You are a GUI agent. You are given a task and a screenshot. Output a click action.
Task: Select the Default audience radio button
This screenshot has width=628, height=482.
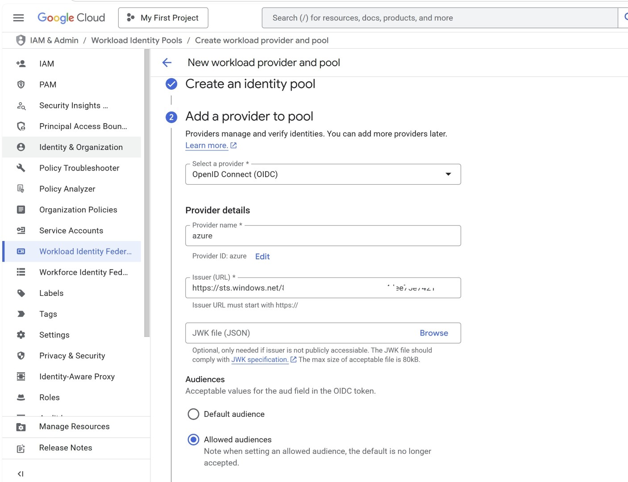[193, 414]
